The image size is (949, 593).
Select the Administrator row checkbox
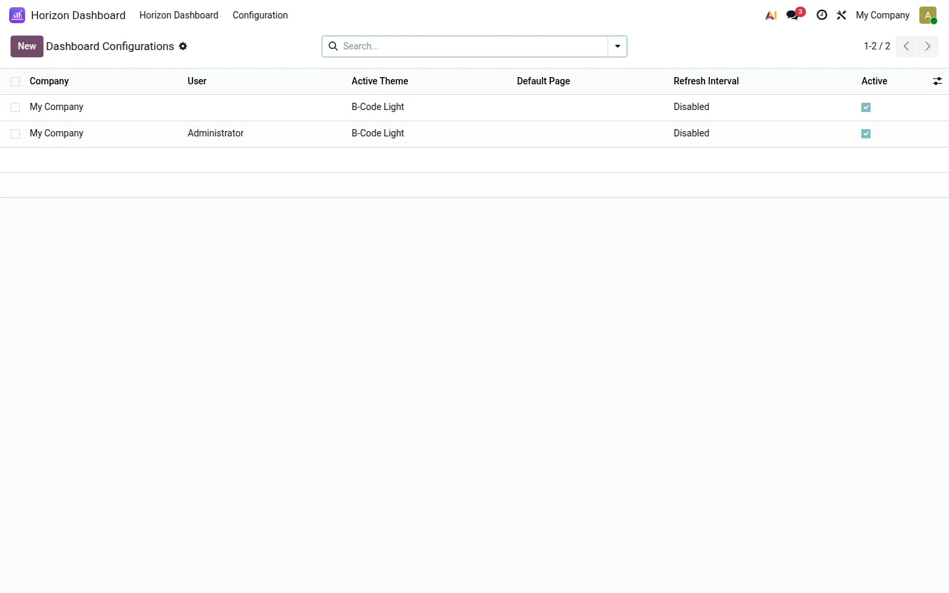pos(15,134)
